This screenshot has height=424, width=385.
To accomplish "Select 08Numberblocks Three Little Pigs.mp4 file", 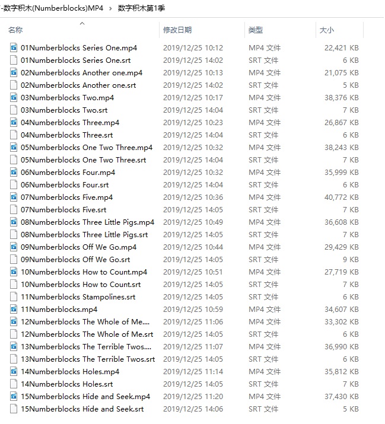I will tap(87, 222).
